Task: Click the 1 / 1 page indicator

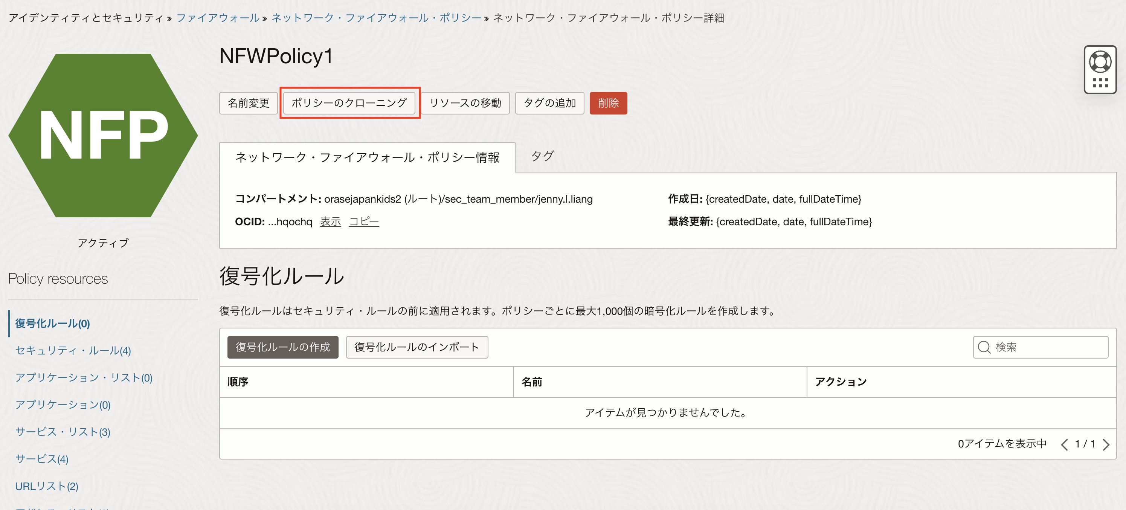Action: [x=1085, y=444]
